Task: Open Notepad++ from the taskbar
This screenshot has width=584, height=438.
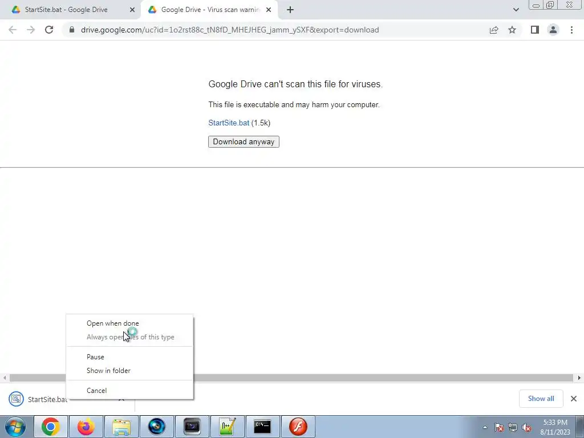Action: [227, 427]
